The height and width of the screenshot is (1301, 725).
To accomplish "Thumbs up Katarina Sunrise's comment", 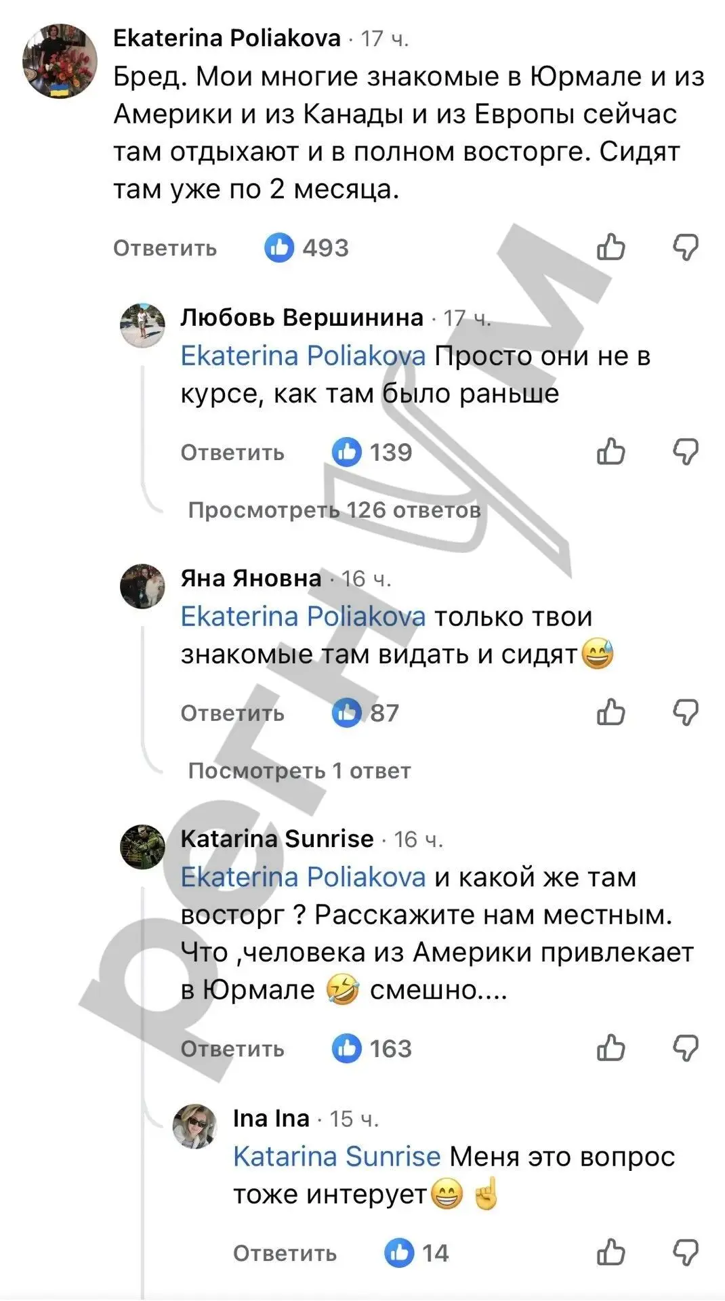I will [x=610, y=1048].
